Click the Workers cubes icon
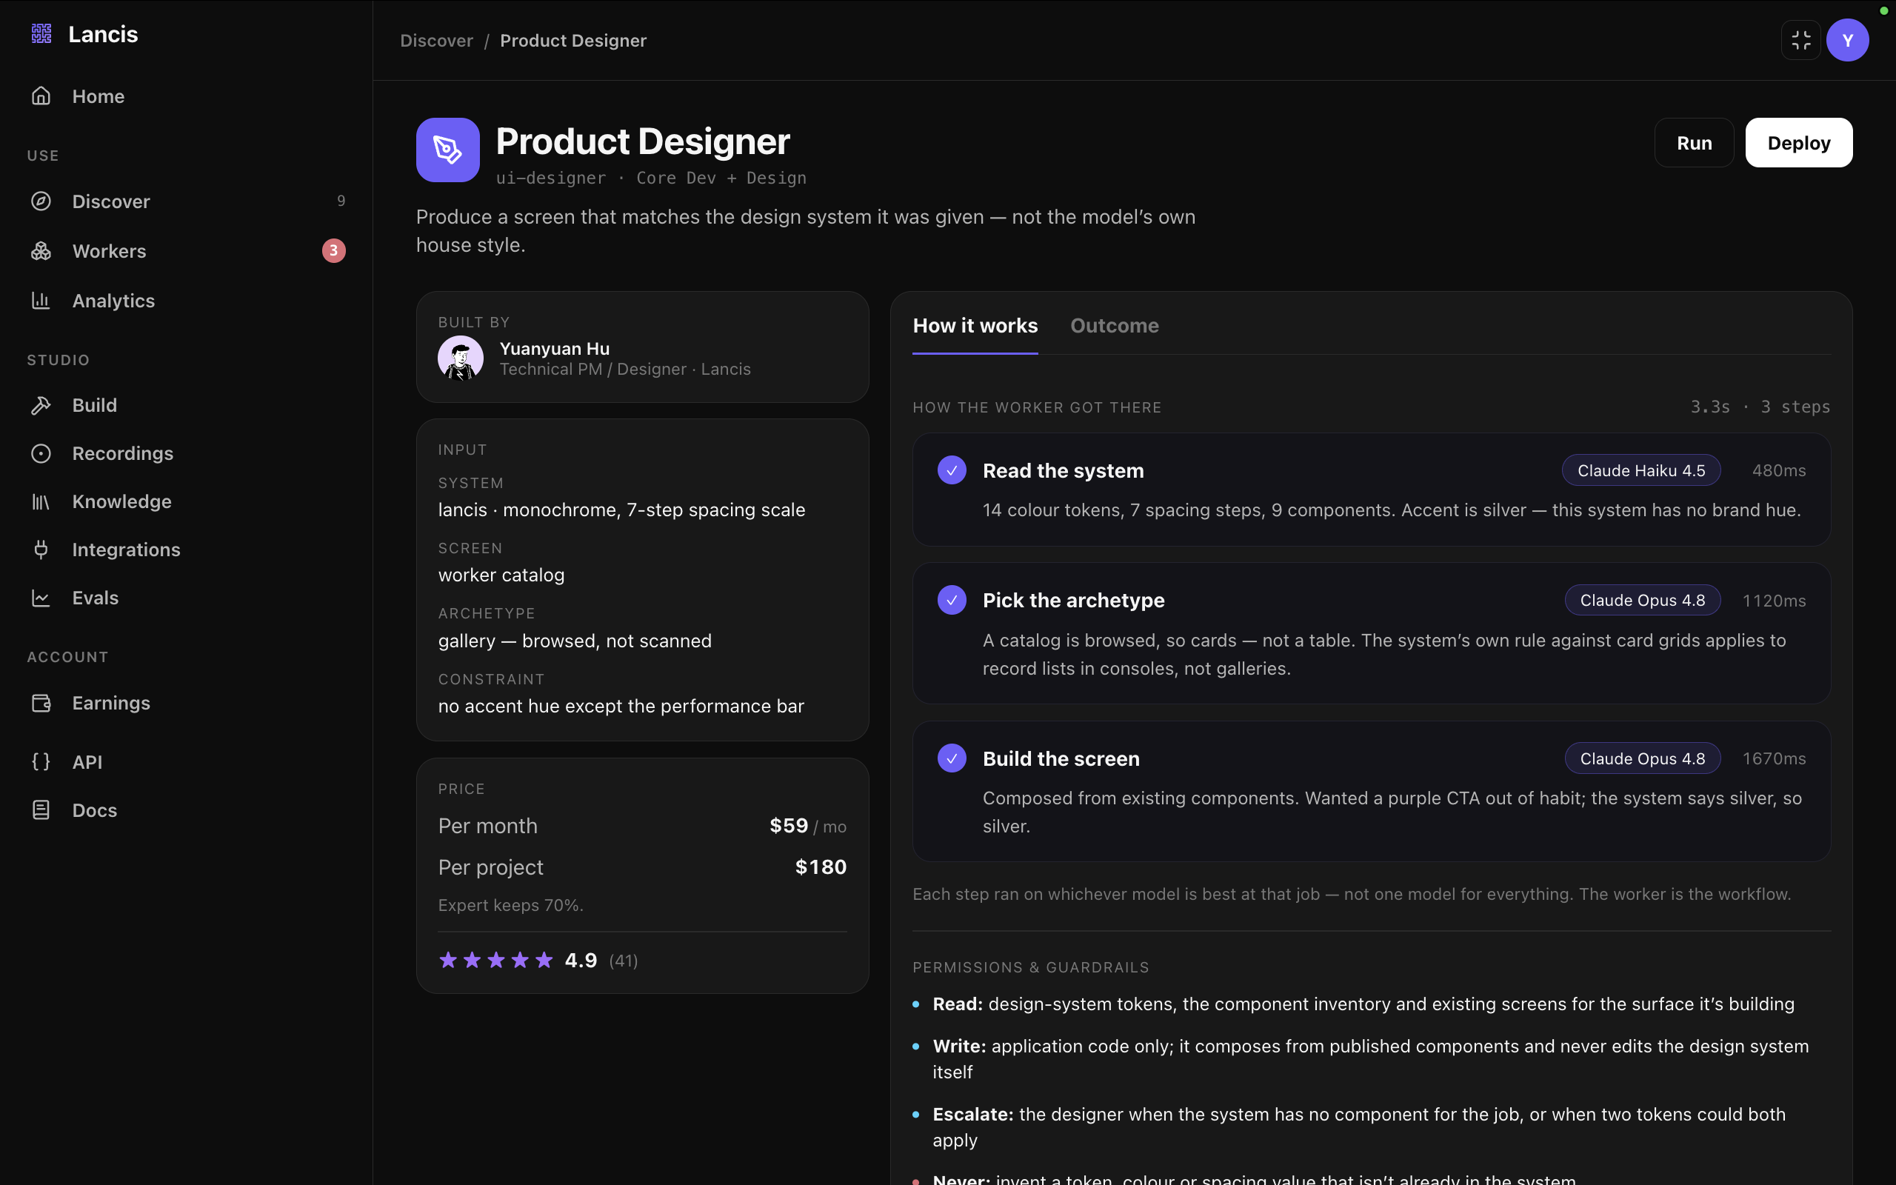The width and height of the screenshot is (1896, 1185). pos(41,251)
